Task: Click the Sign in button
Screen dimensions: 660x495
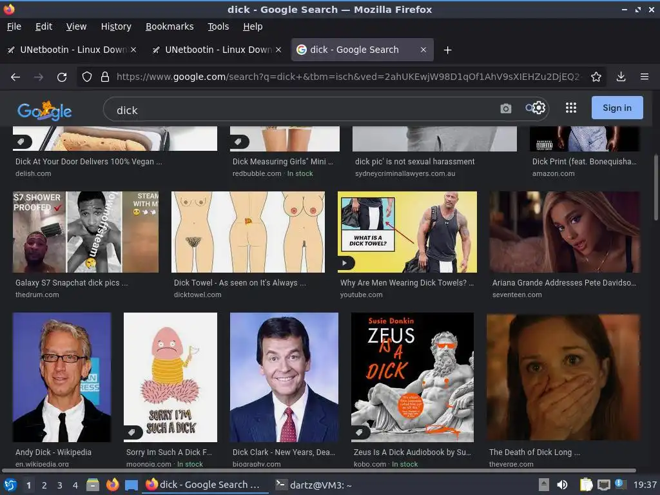Action: click(x=617, y=108)
